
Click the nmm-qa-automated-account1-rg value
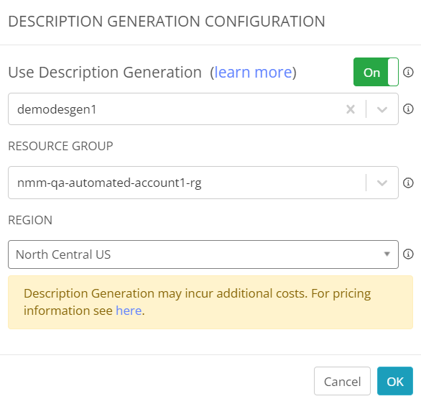click(x=109, y=183)
